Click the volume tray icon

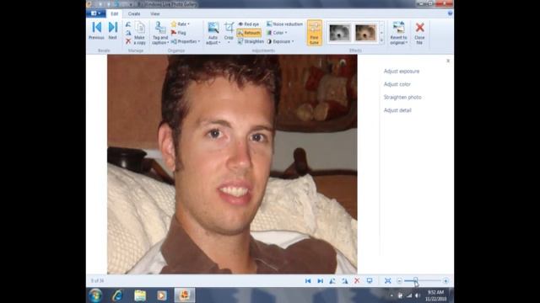pyautogui.click(x=418, y=295)
